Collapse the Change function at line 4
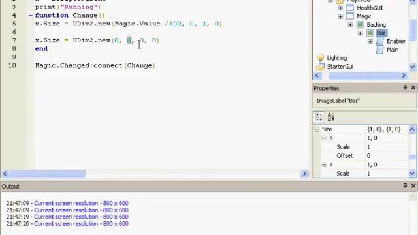418x235 pixels. (x=31, y=16)
